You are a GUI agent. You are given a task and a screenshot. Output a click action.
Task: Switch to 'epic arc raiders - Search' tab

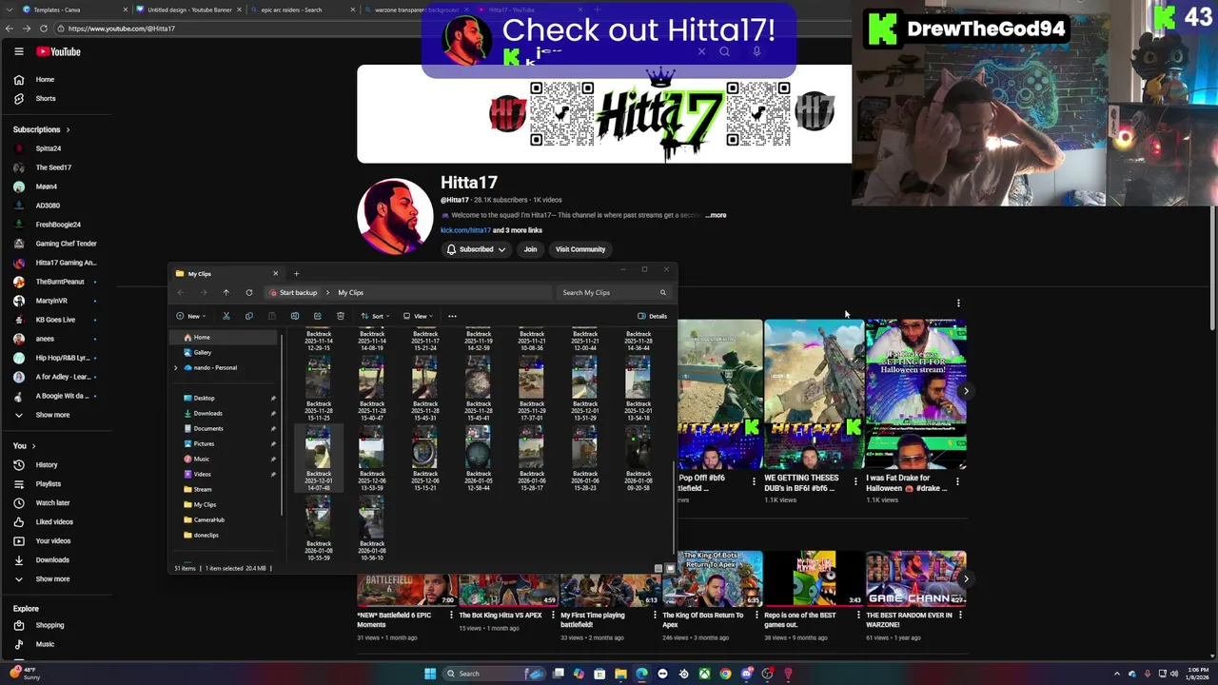tap(303, 10)
